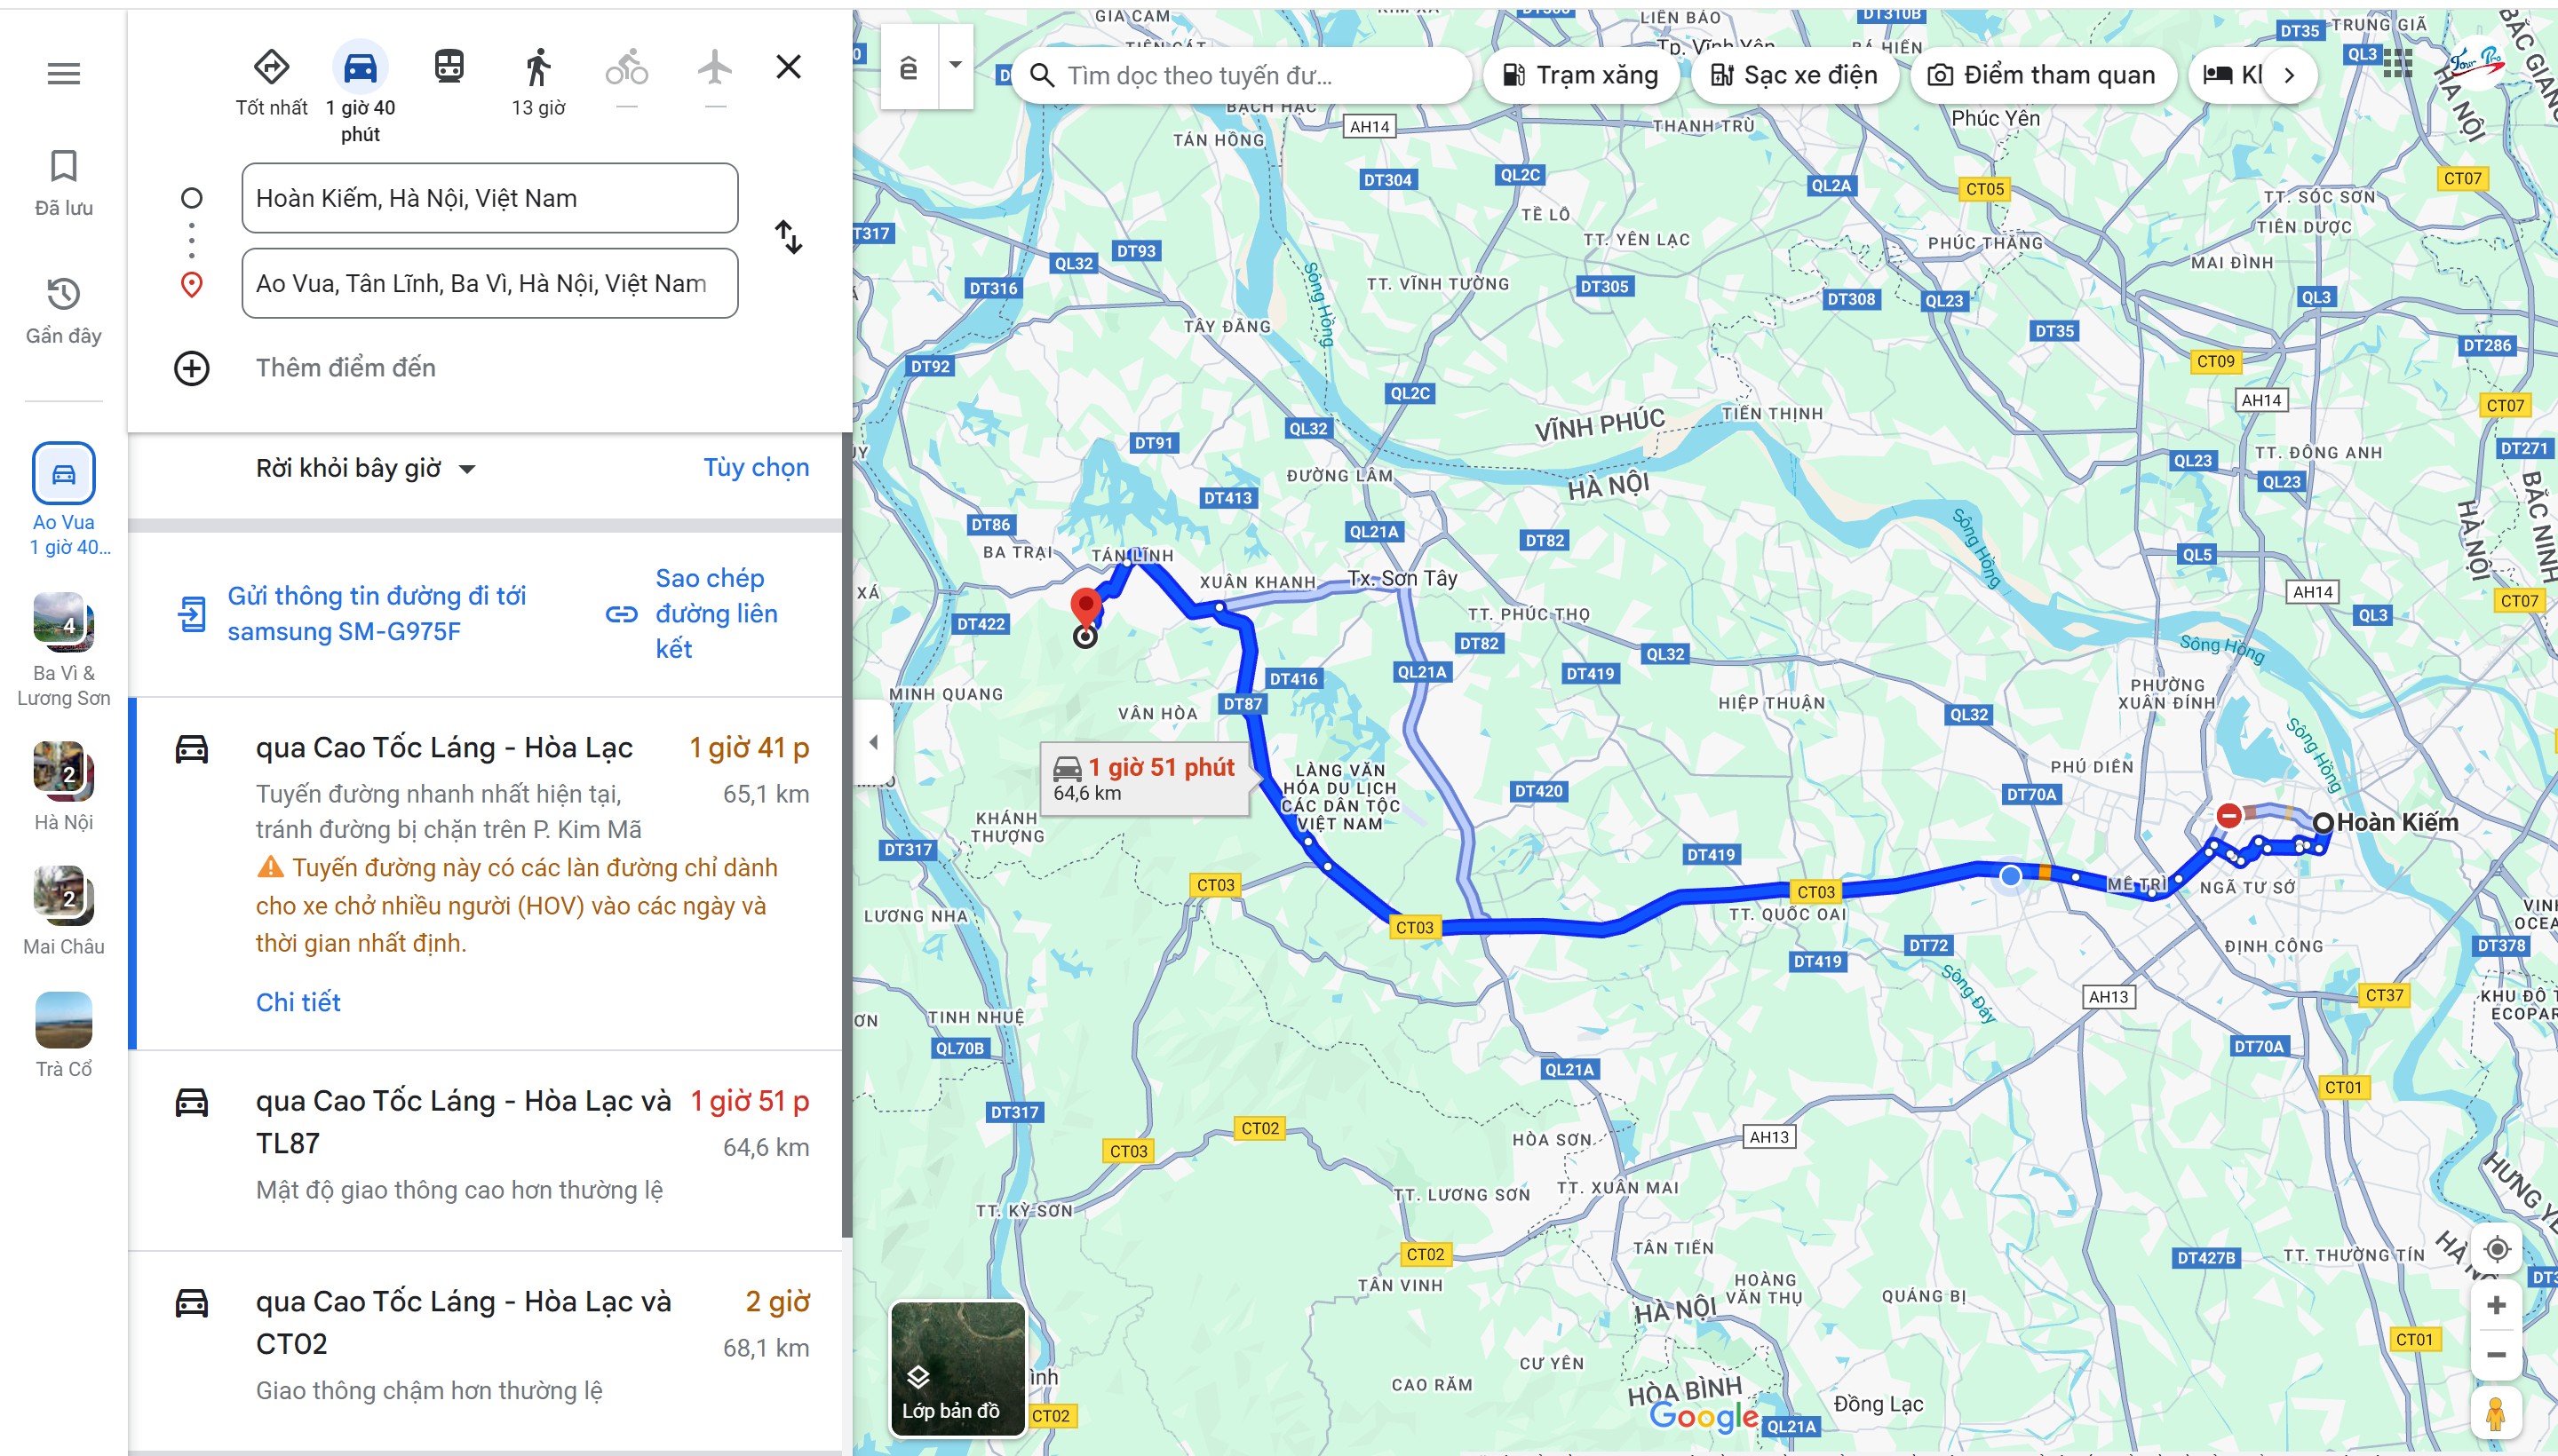Click the add destination plus icon
The width and height of the screenshot is (2558, 1456).
pos(192,368)
